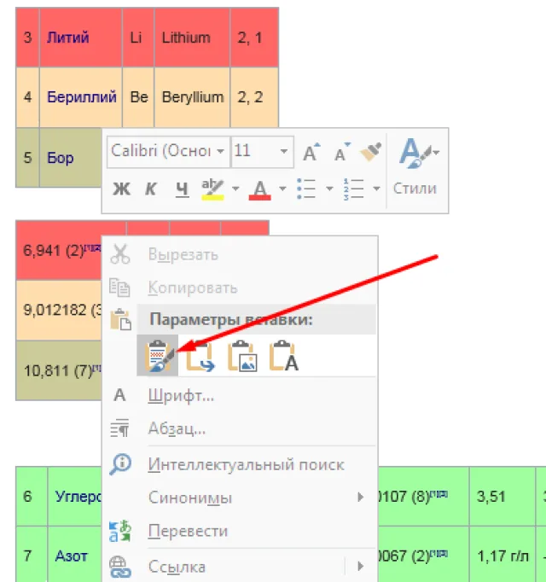Click the 3,51 density cell

tap(502, 497)
